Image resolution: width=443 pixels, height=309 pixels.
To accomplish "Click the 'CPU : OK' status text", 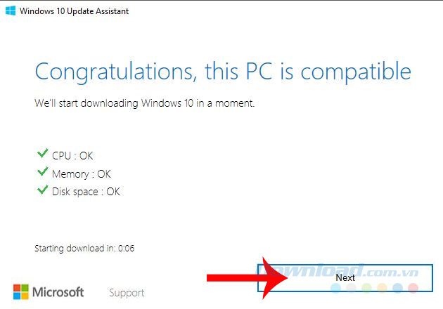I will [x=73, y=156].
